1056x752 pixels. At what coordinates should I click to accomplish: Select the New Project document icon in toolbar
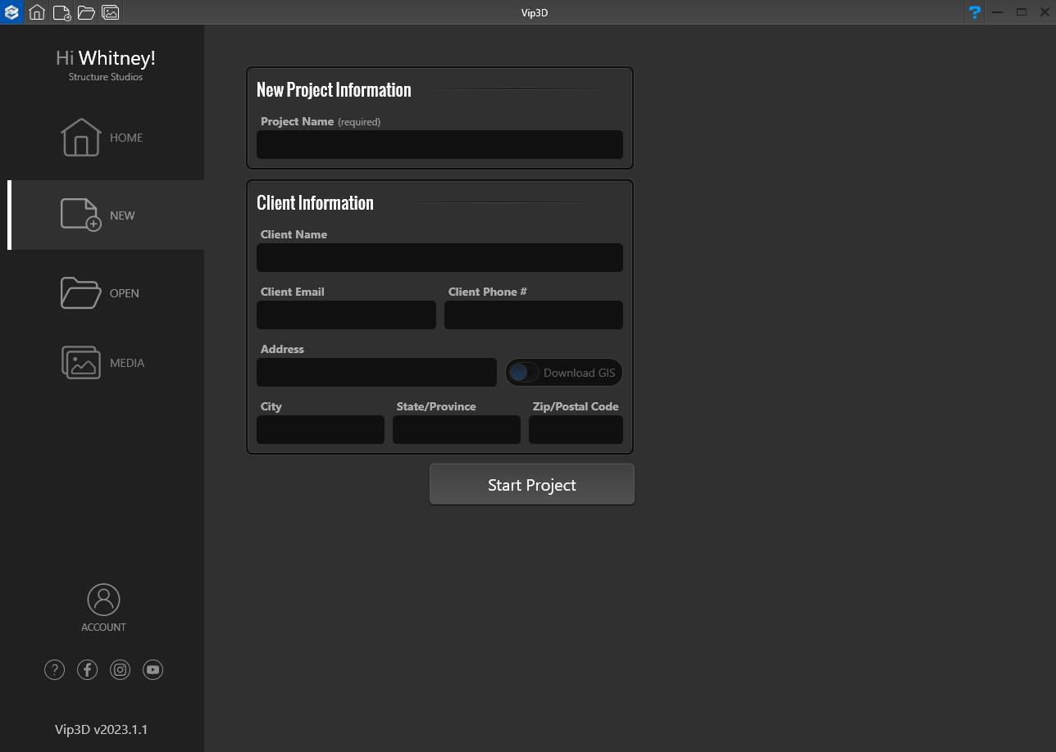click(x=61, y=12)
